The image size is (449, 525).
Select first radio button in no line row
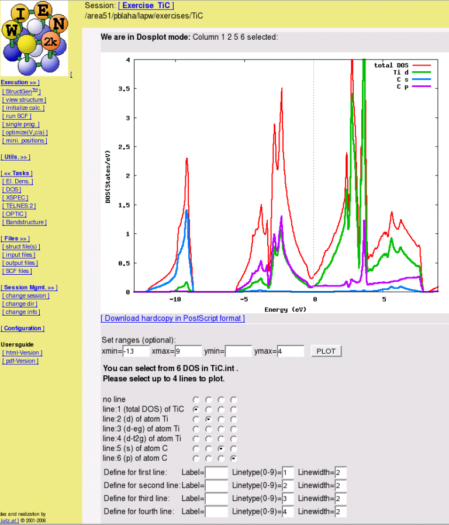tap(196, 399)
